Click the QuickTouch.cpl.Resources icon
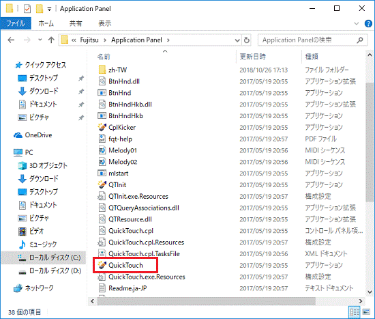 [x=102, y=242]
